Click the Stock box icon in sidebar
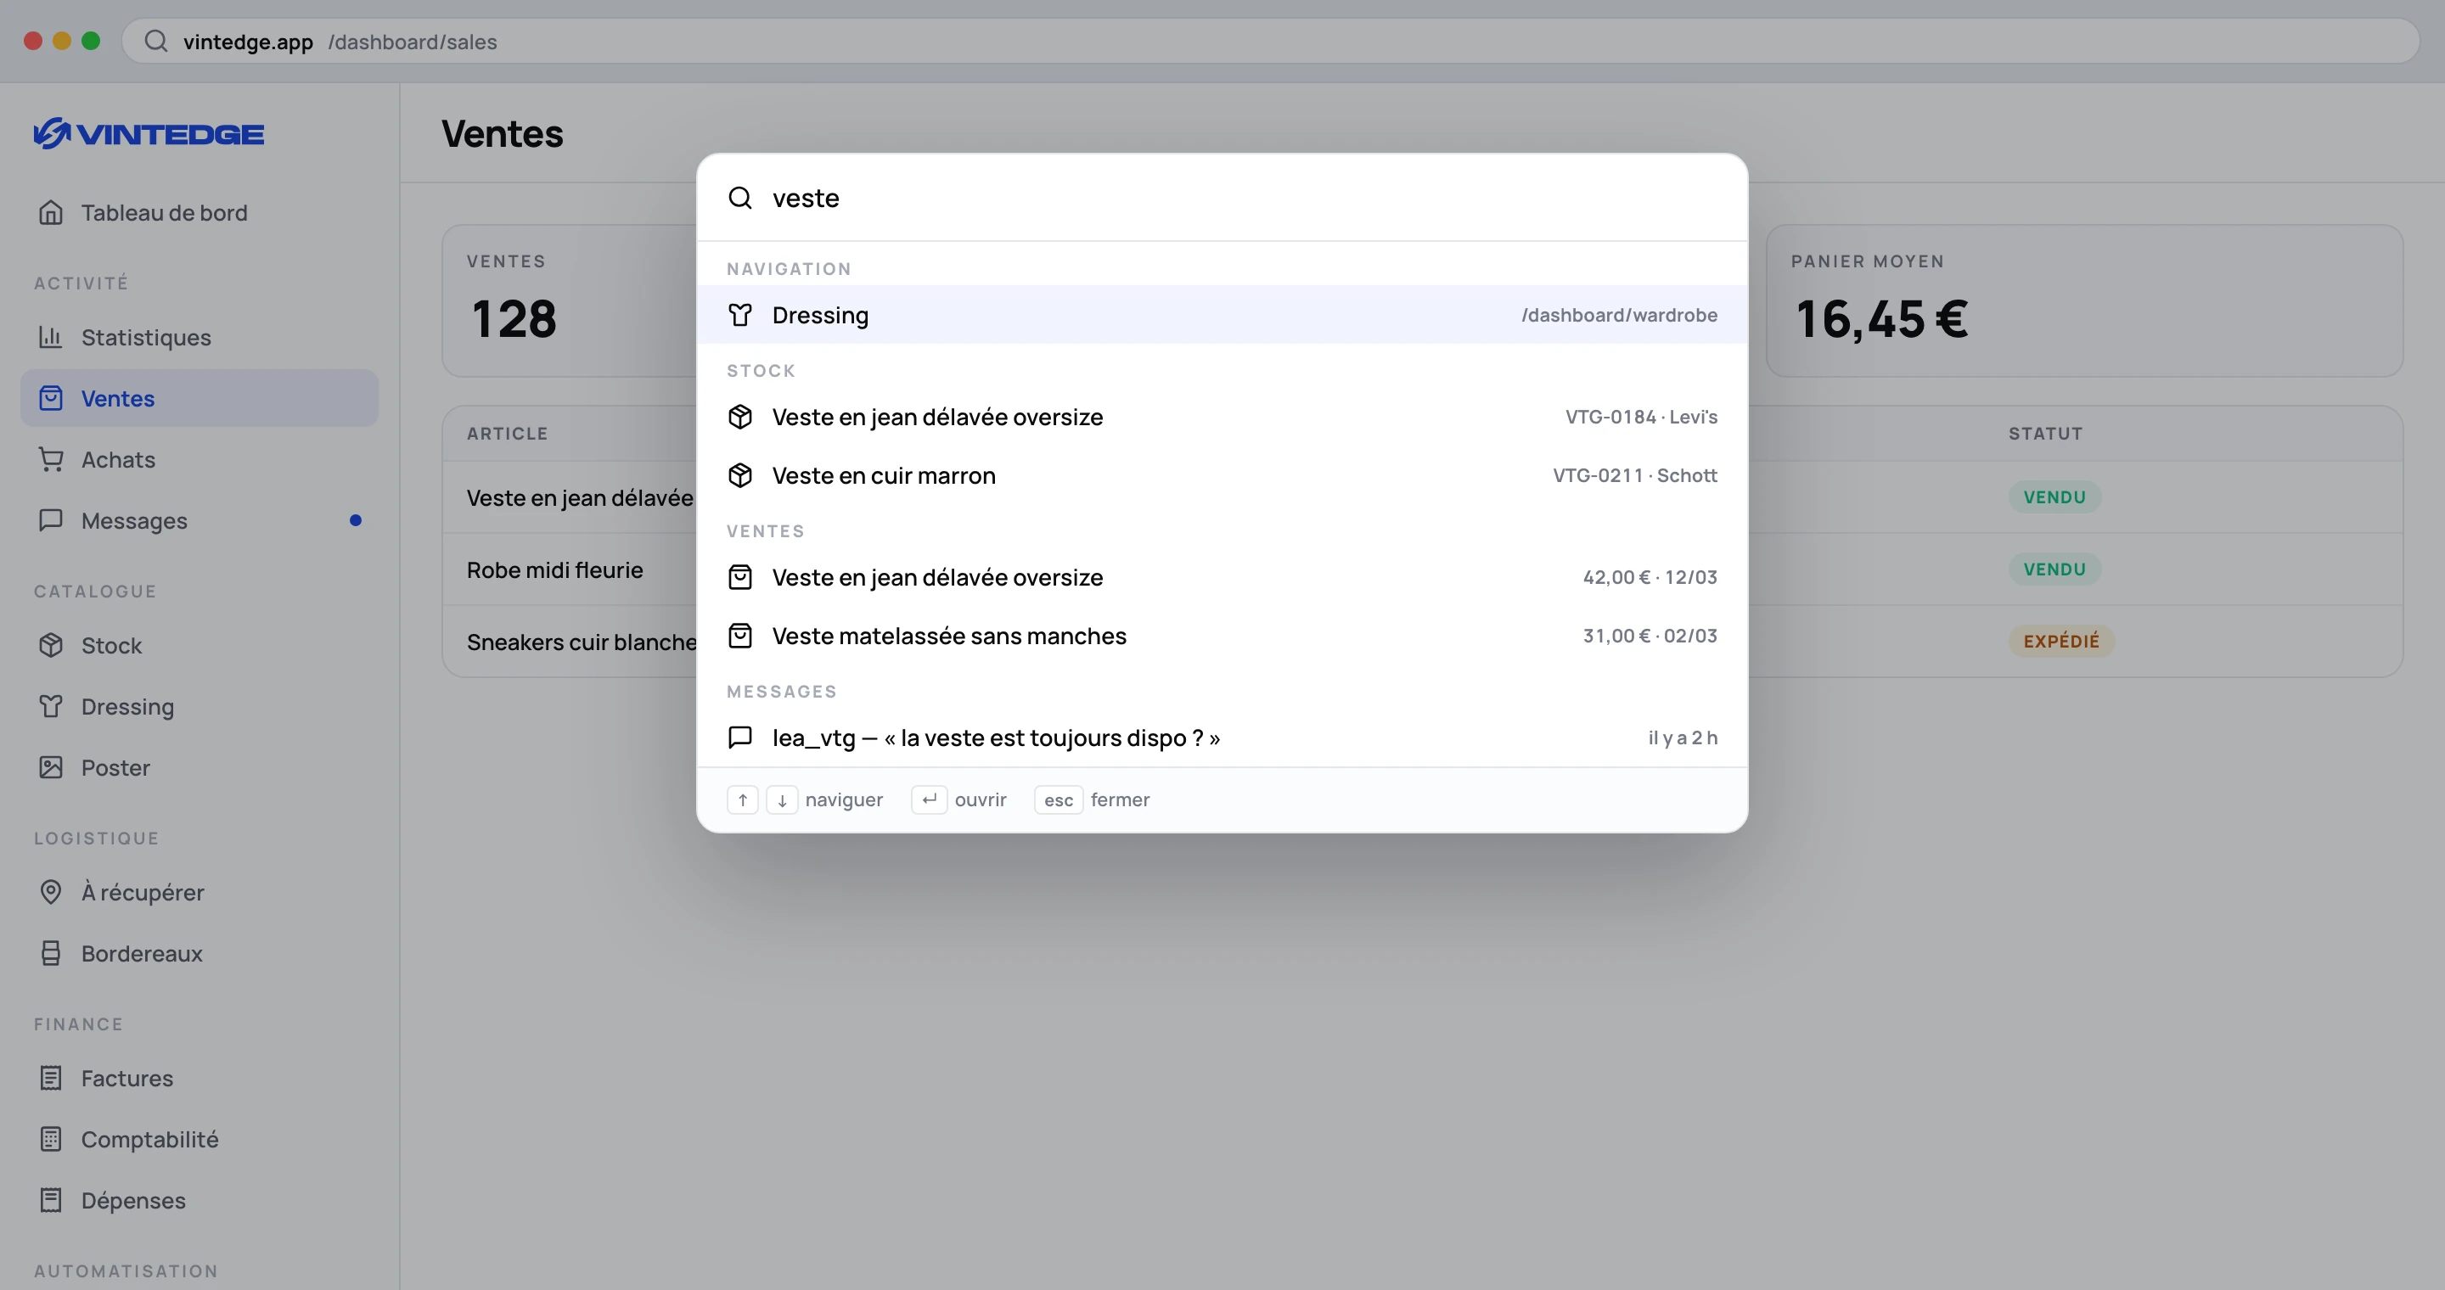Viewport: 2445px width, 1290px height. [x=51, y=645]
